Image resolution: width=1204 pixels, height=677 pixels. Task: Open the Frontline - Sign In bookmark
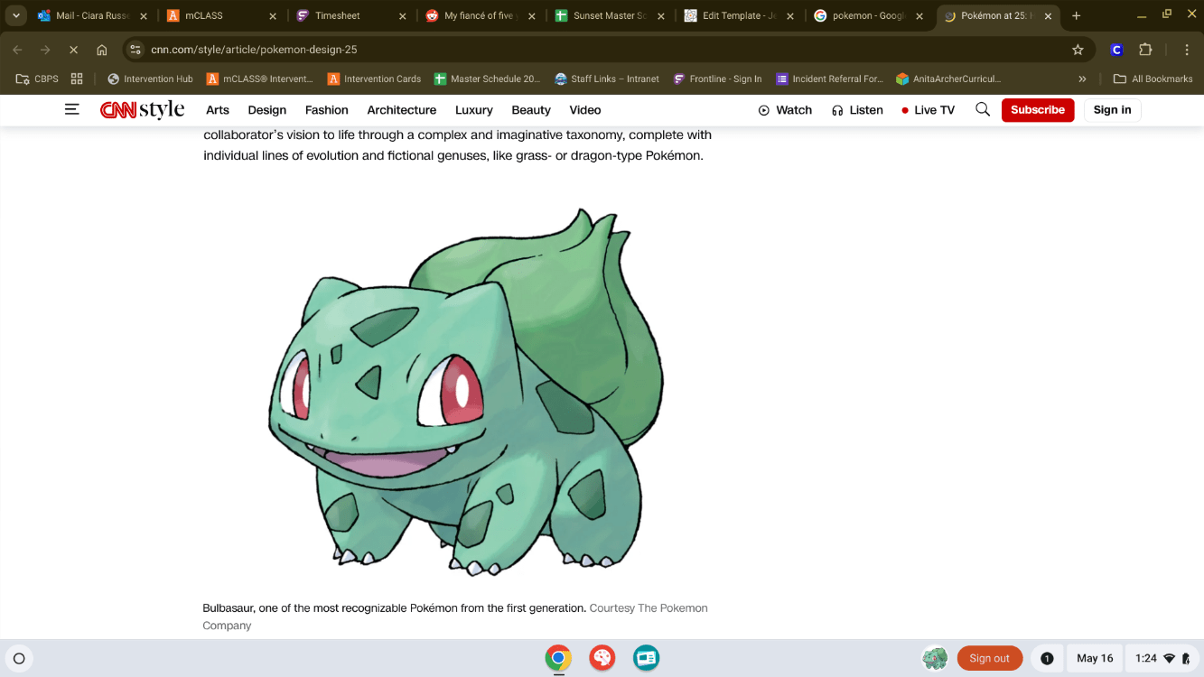click(717, 79)
